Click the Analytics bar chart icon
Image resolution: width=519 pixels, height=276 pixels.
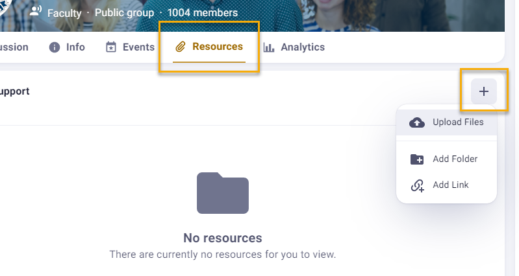click(x=268, y=47)
